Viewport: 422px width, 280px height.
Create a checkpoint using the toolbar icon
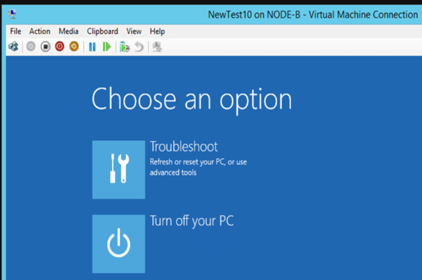coord(125,47)
